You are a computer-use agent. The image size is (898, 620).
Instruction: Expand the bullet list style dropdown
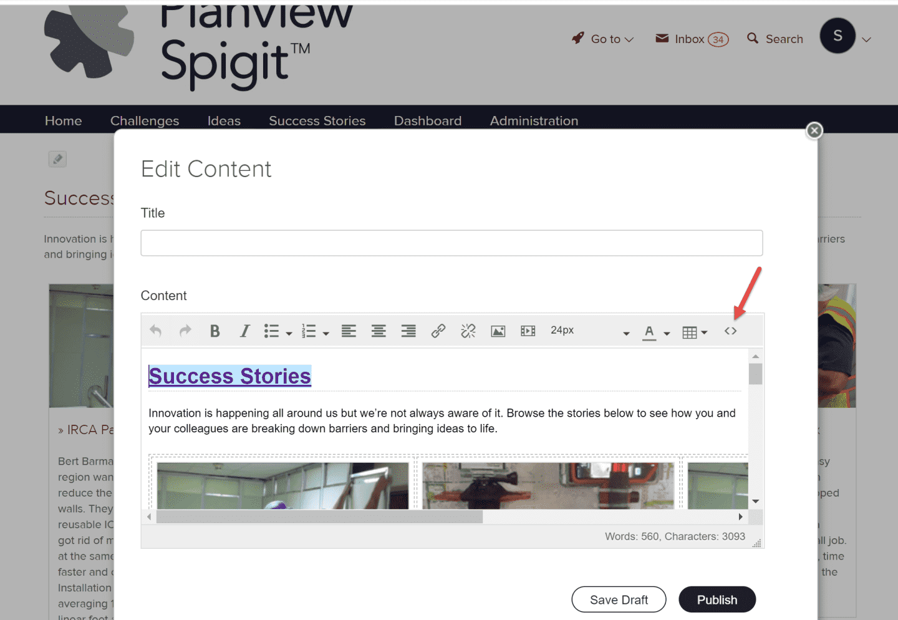[289, 333]
